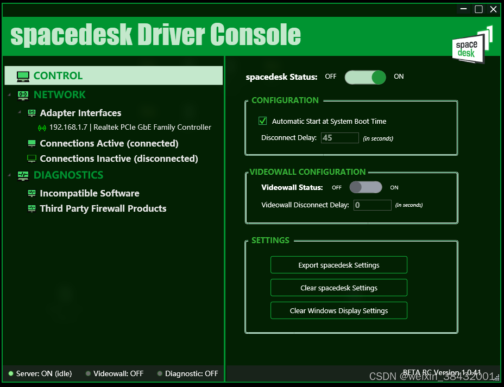The image size is (504, 387).
Task: Click the NETWORK monitor icon
Action: (x=23, y=95)
